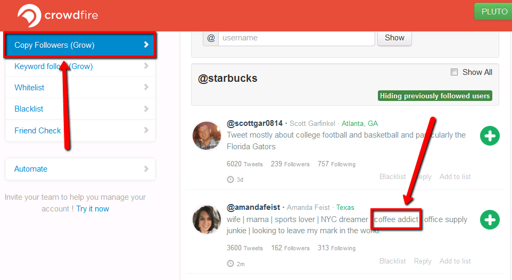Open the Blacklist sidebar menu item
This screenshot has height=280, width=512.
pos(80,109)
